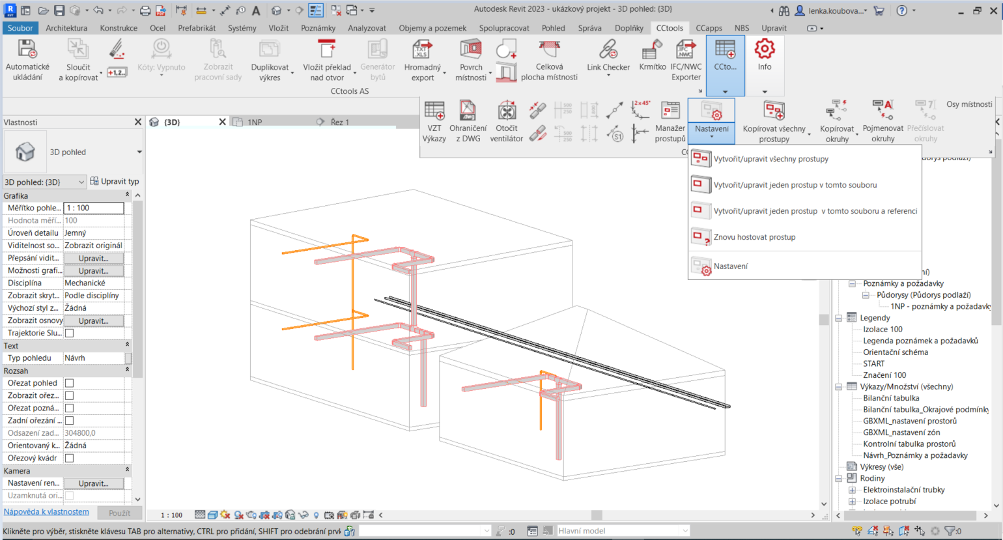Viewport: 1003px width, 540px height.
Task: Check the Trajektorie Slunce checkbox
Action: click(x=69, y=333)
